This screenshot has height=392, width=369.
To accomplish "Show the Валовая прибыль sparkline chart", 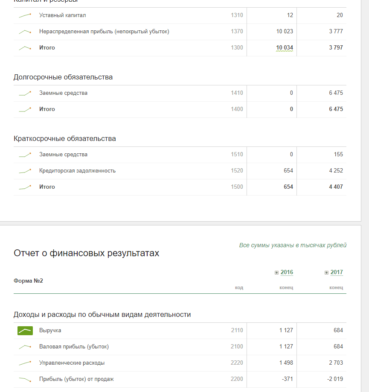I will click(x=25, y=347).
